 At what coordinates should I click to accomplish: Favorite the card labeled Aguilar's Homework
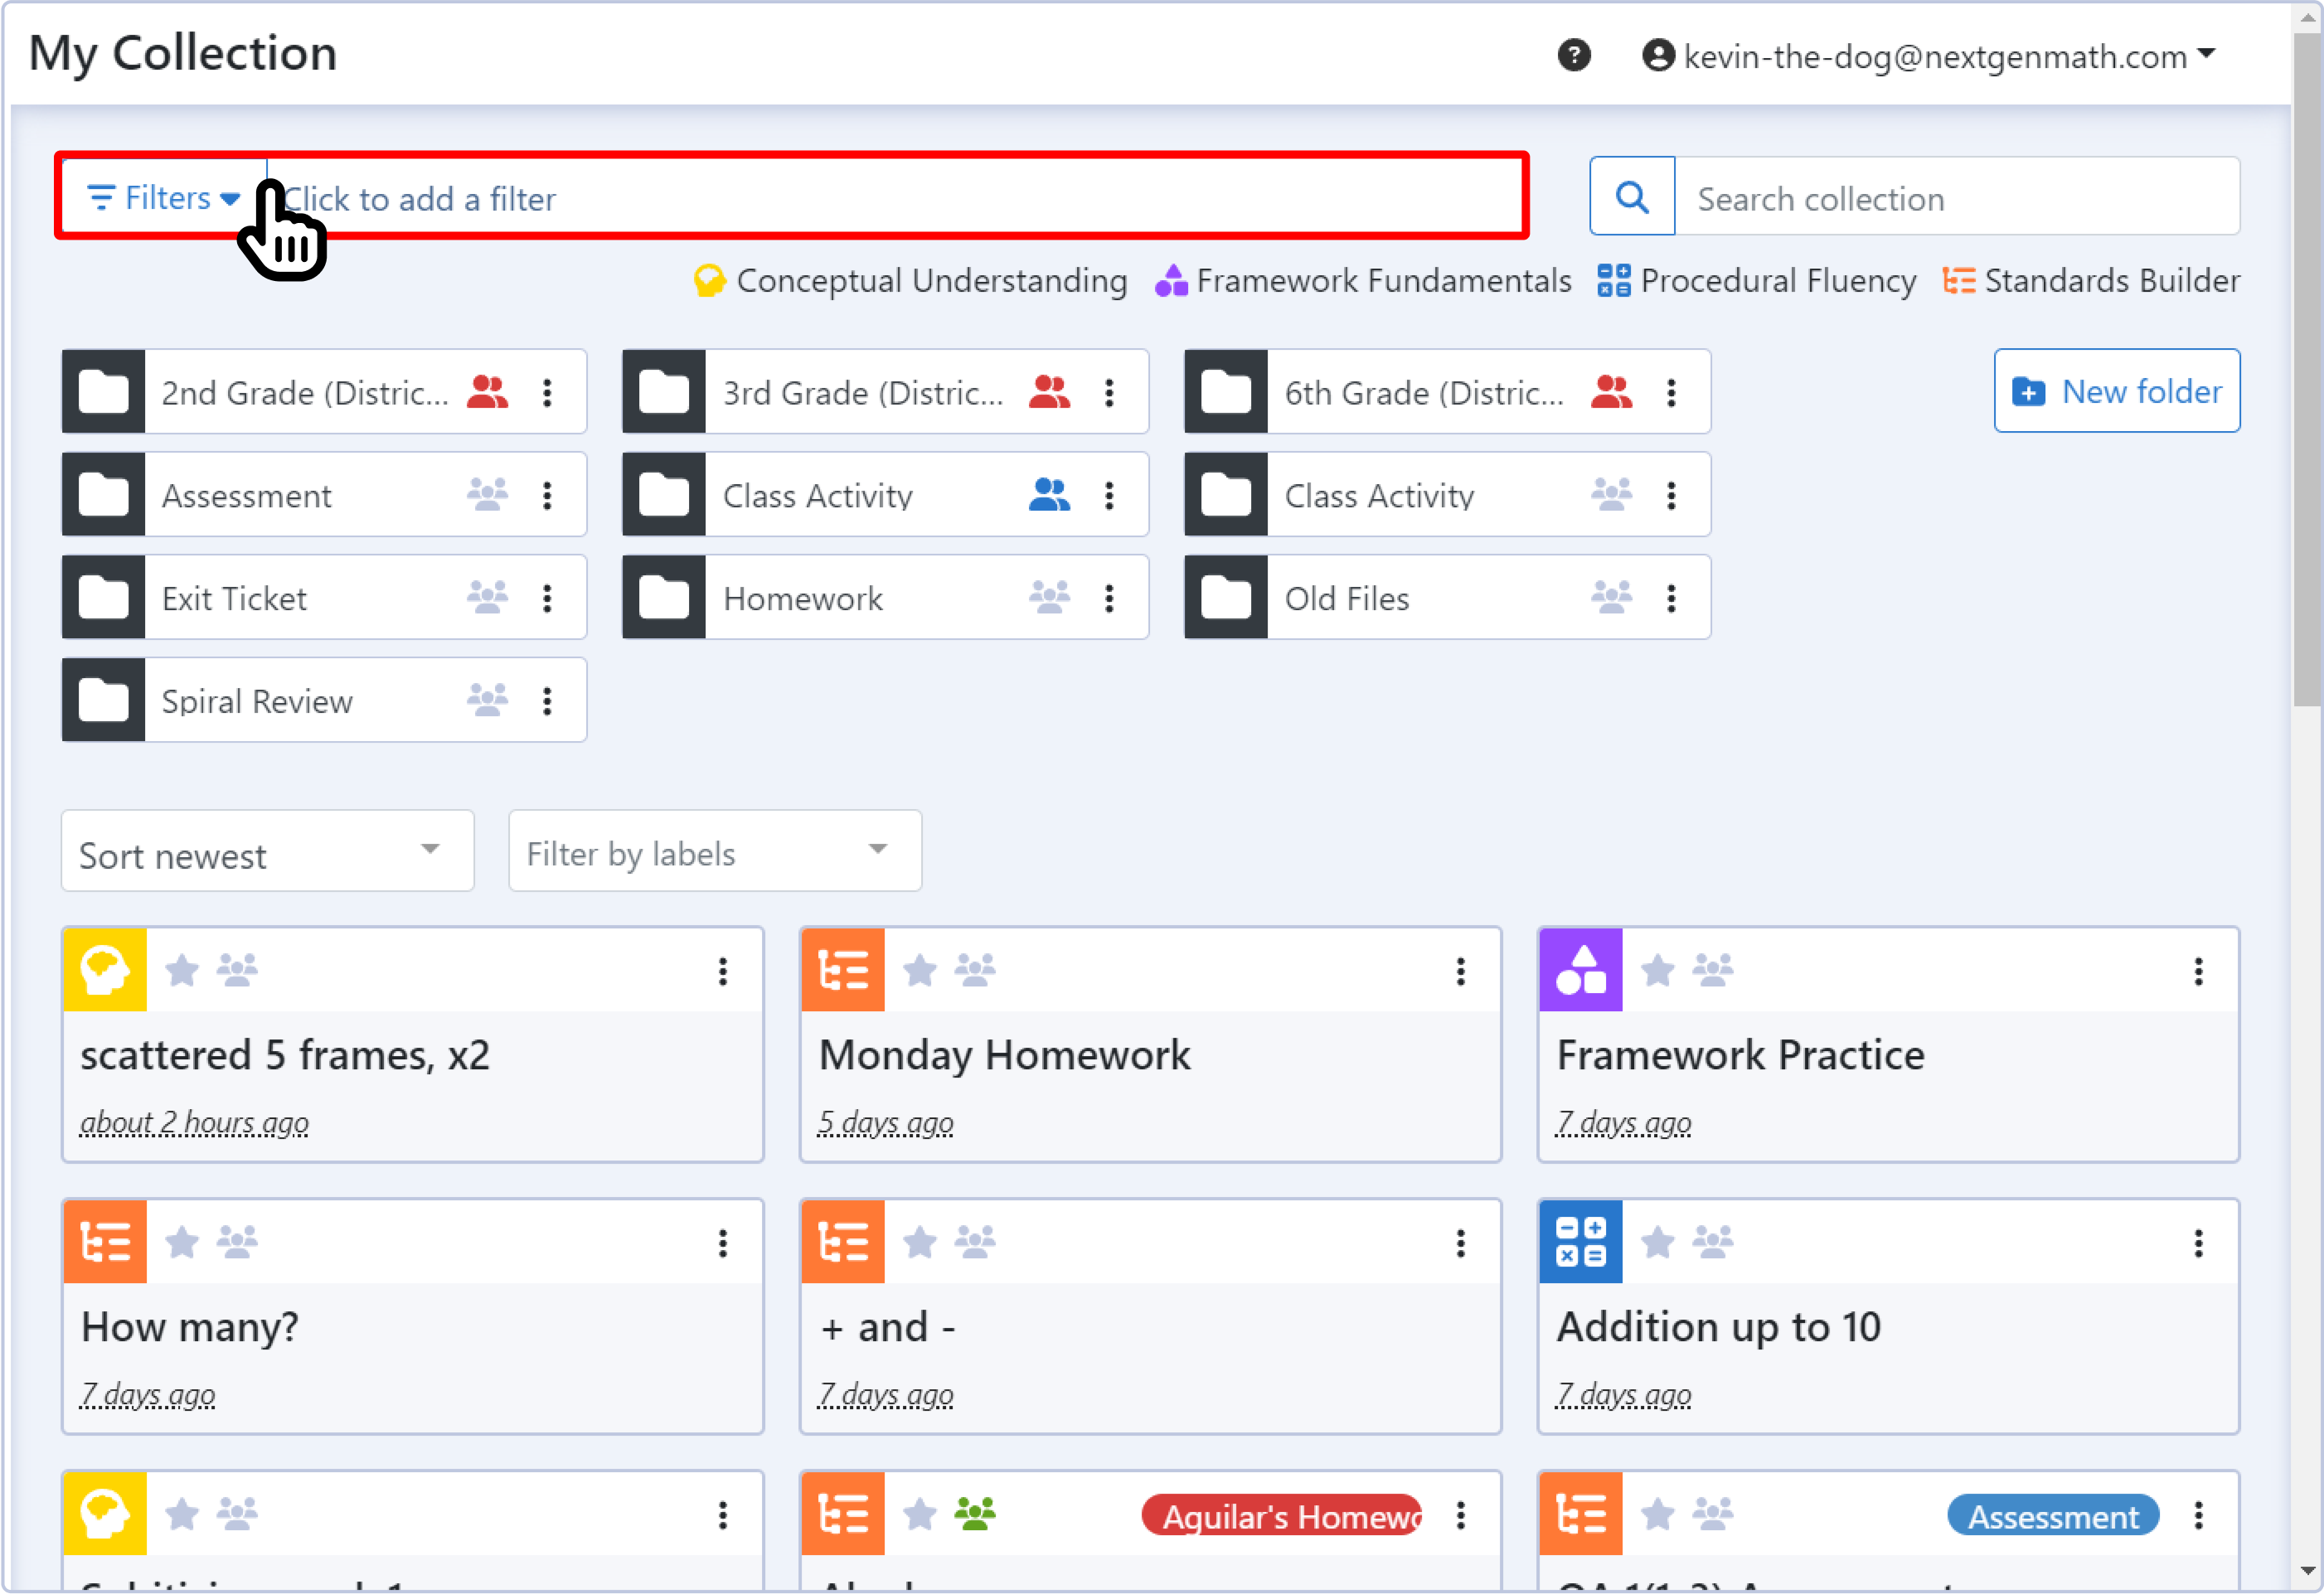click(920, 1514)
